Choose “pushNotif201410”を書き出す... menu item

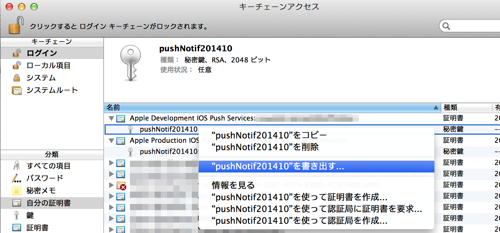click(316, 167)
